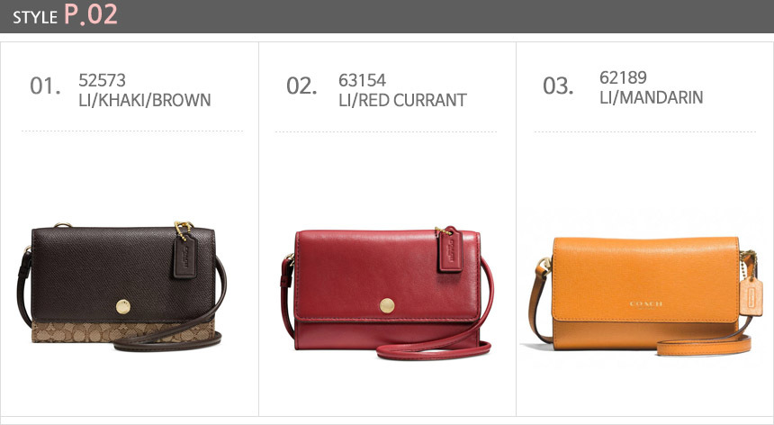Click the khaki signature pattern strip on first bag
774x425 pixels.
pyautogui.click(x=123, y=331)
